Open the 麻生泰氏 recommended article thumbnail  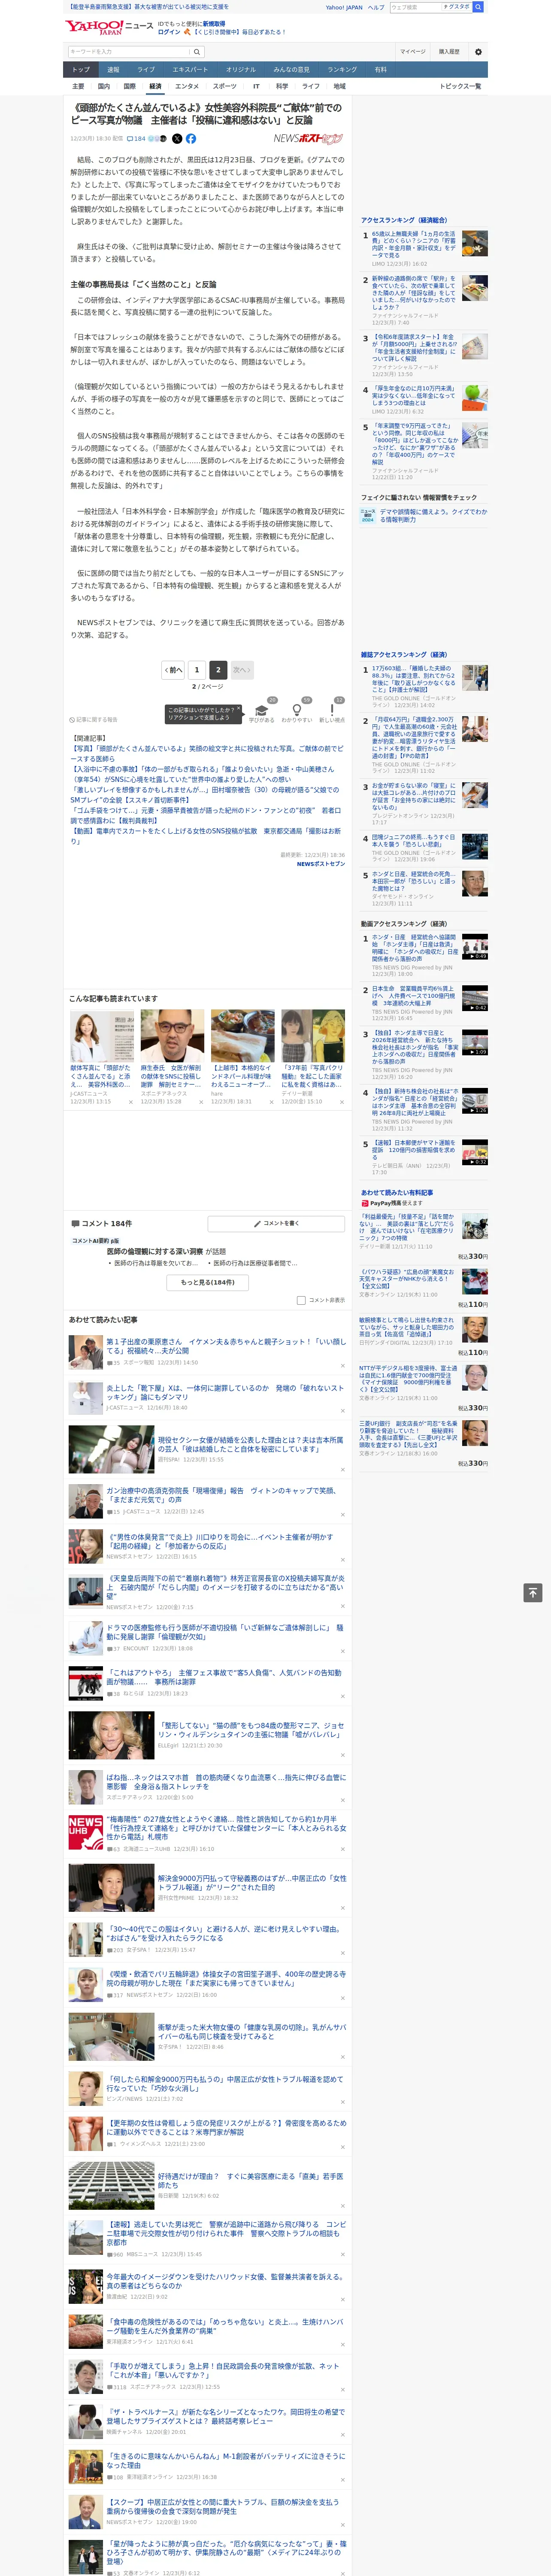[x=173, y=1036]
